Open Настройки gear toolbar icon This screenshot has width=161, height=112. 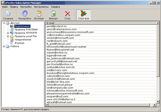click(x=25, y=13)
